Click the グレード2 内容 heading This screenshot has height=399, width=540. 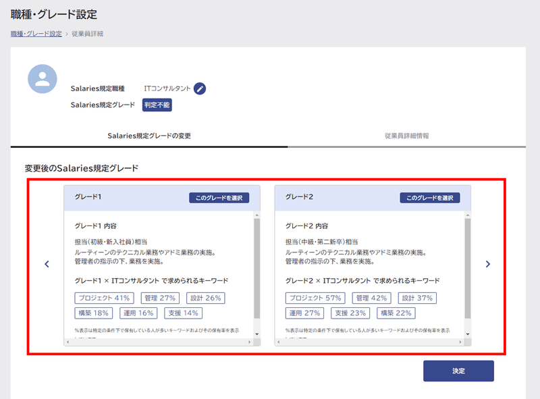point(307,226)
